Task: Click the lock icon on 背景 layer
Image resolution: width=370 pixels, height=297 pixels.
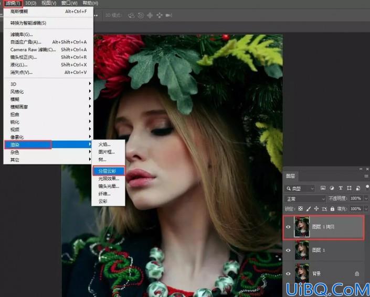Action: tap(357, 273)
